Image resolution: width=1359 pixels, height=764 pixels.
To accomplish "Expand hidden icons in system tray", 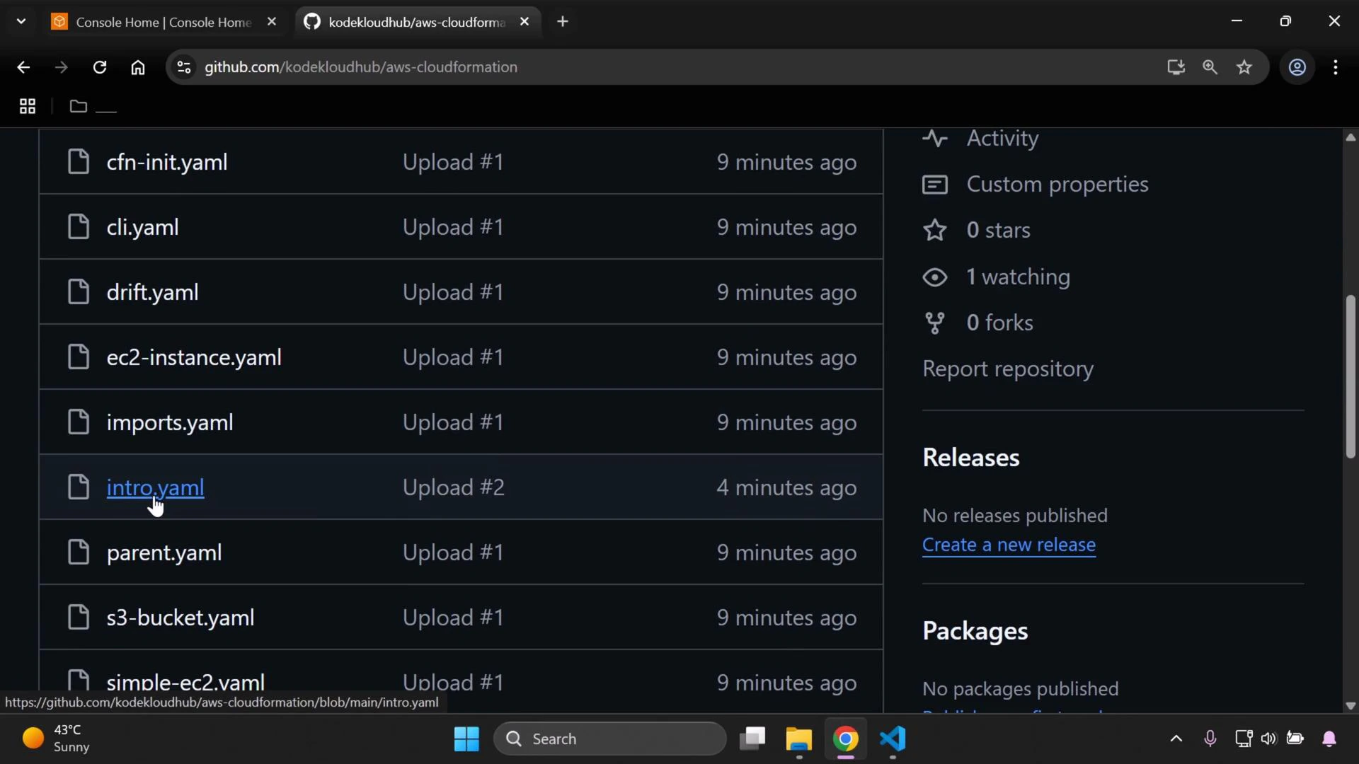I will (1176, 739).
